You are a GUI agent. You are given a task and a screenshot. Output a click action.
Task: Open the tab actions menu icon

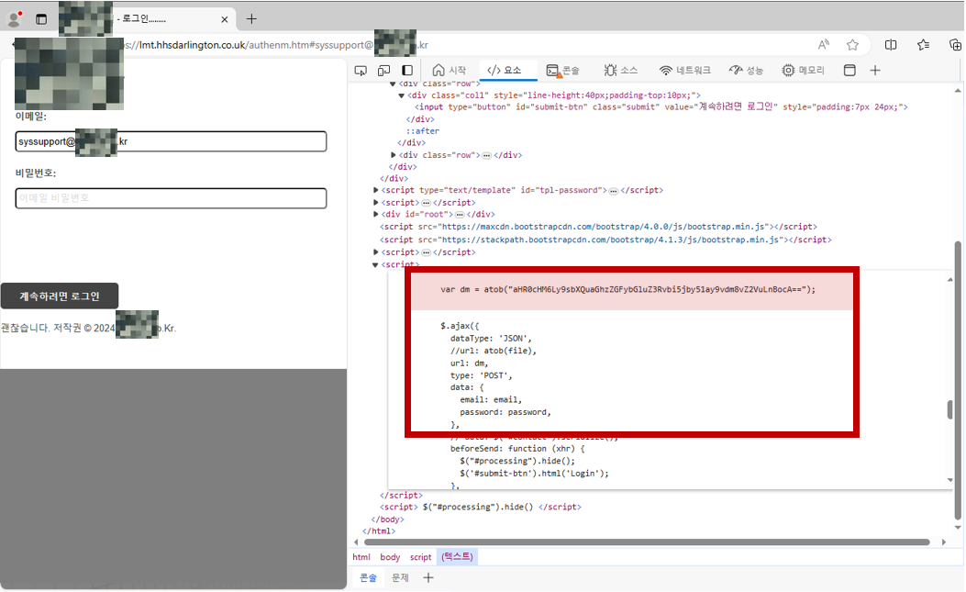pyautogui.click(x=41, y=19)
